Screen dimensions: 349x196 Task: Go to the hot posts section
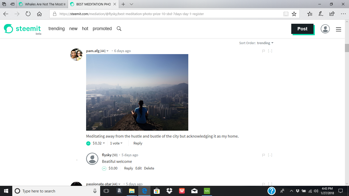[x=85, y=29]
